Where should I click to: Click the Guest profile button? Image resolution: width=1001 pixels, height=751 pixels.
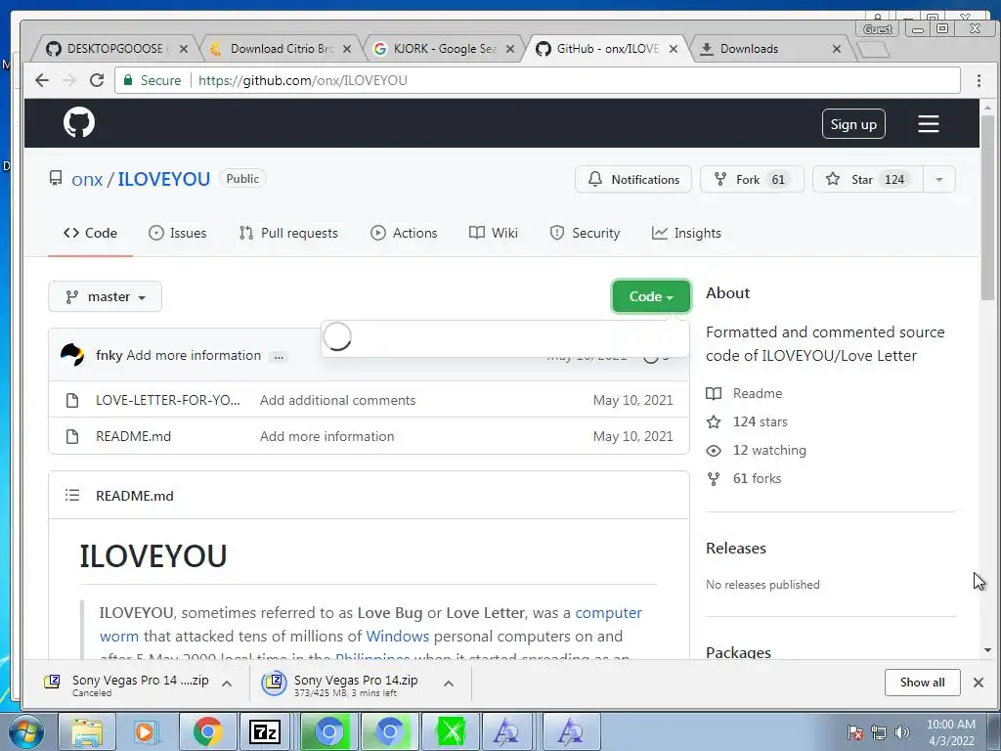point(877,28)
